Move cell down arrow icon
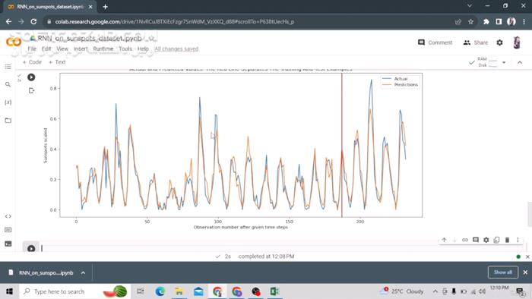Screen dimensions: 532x299 click(x=454, y=240)
